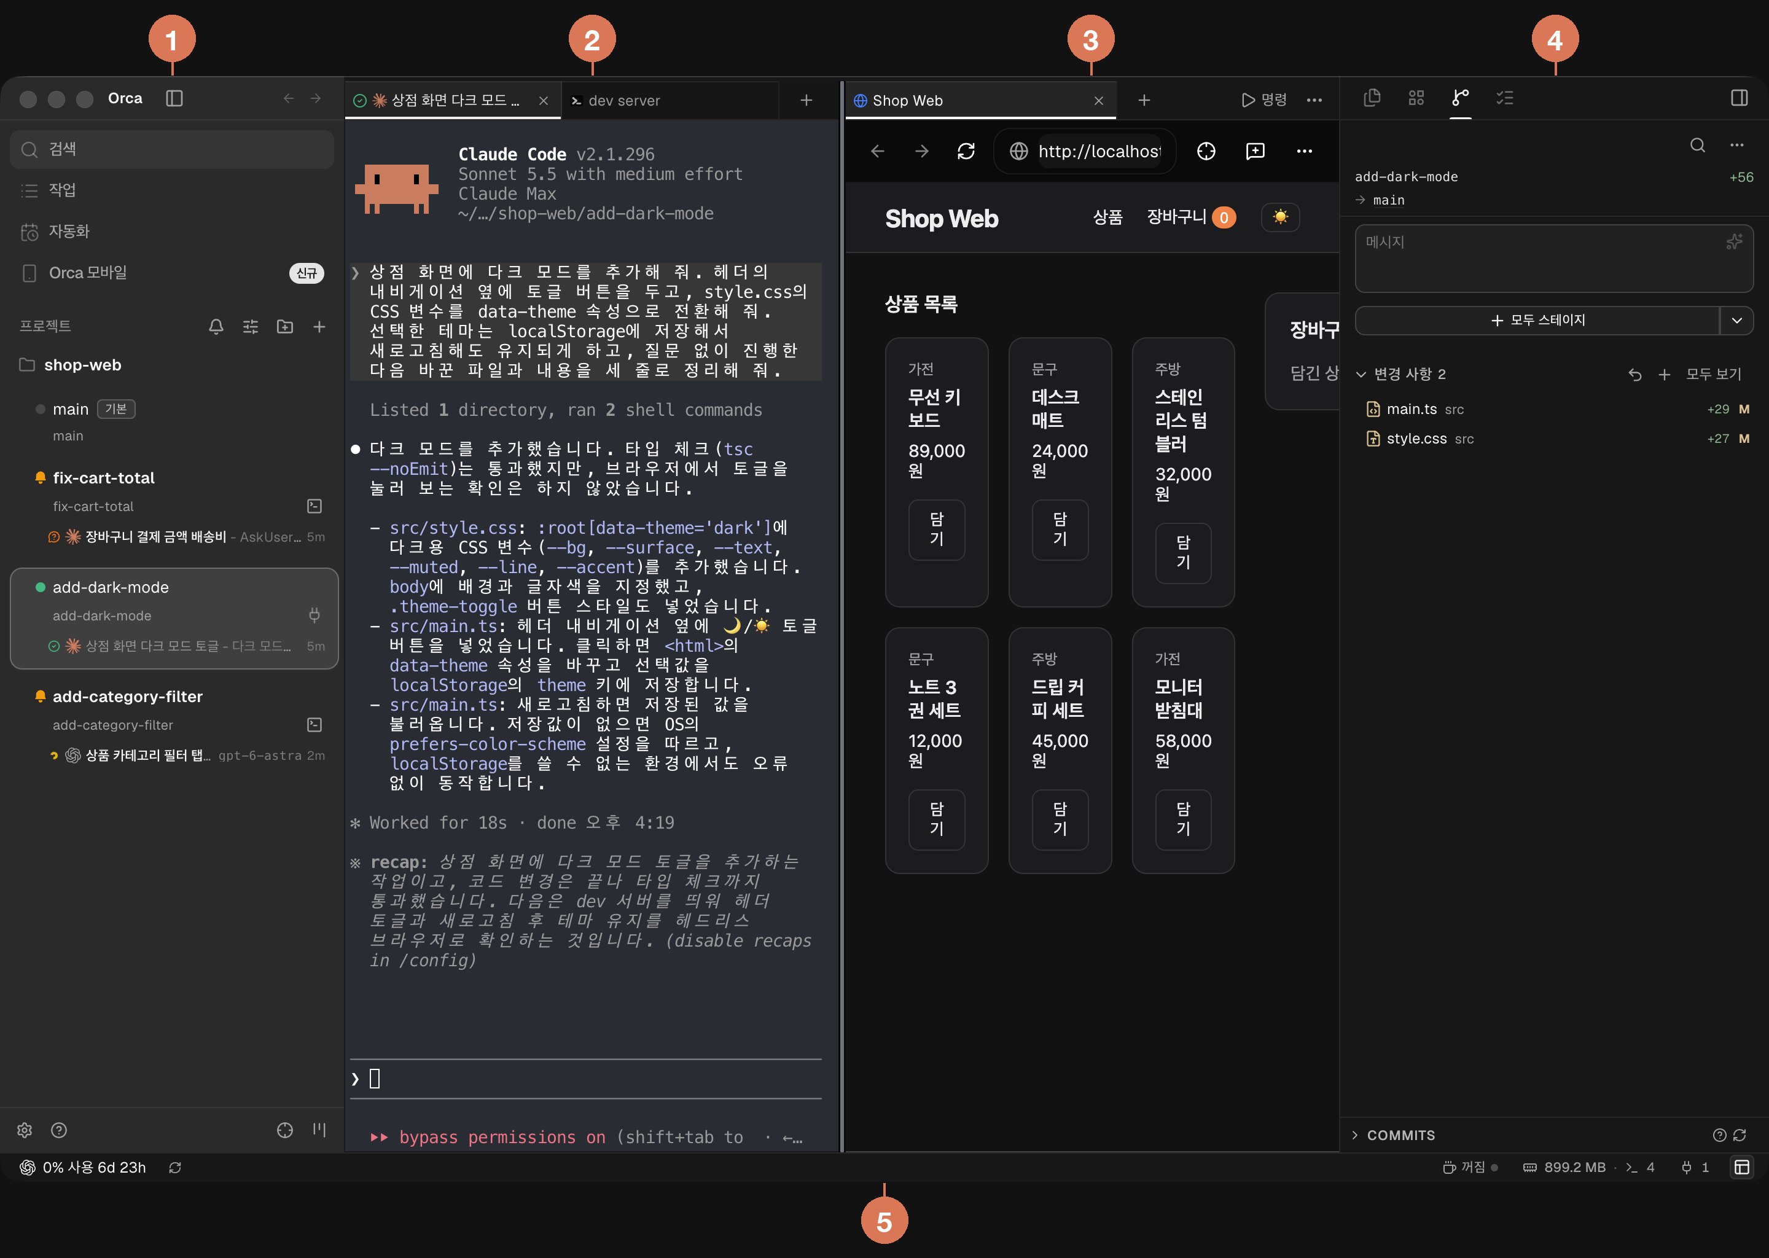The width and height of the screenshot is (1769, 1258).
Task: Open the checklist tasks icon tab
Action: pyautogui.click(x=1504, y=98)
